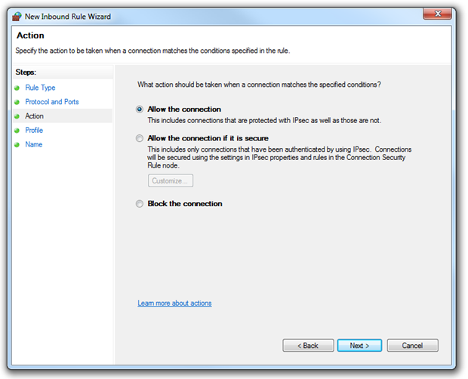The height and width of the screenshot is (379, 468).
Task: Click the green bullet beside Protocol and Ports
Action: (x=16, y=102)
